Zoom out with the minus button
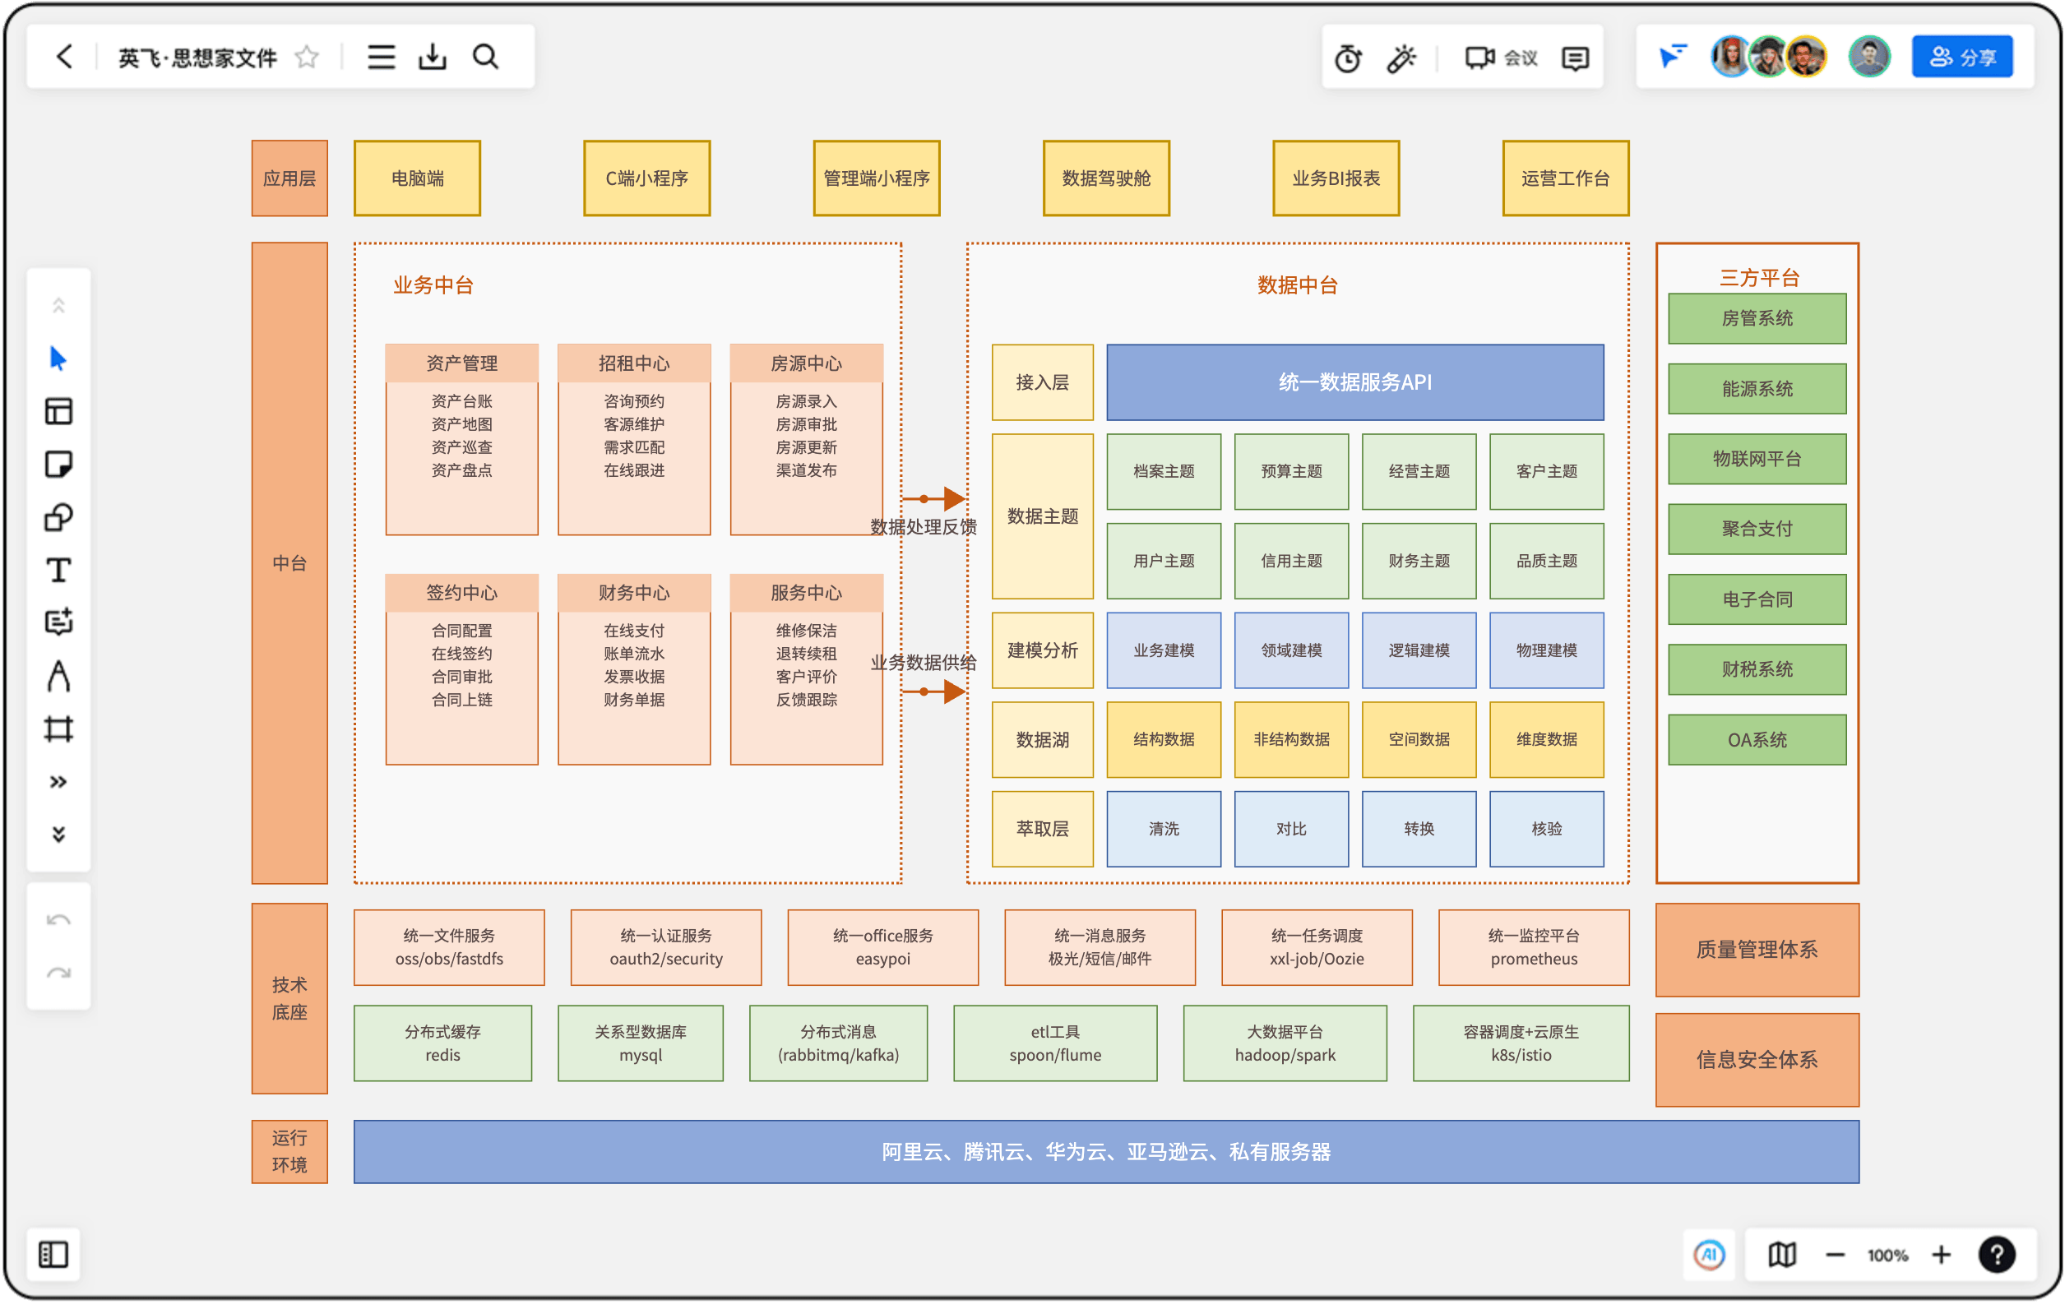Screen dimensions: 2065x1309 [1836, 1255]
